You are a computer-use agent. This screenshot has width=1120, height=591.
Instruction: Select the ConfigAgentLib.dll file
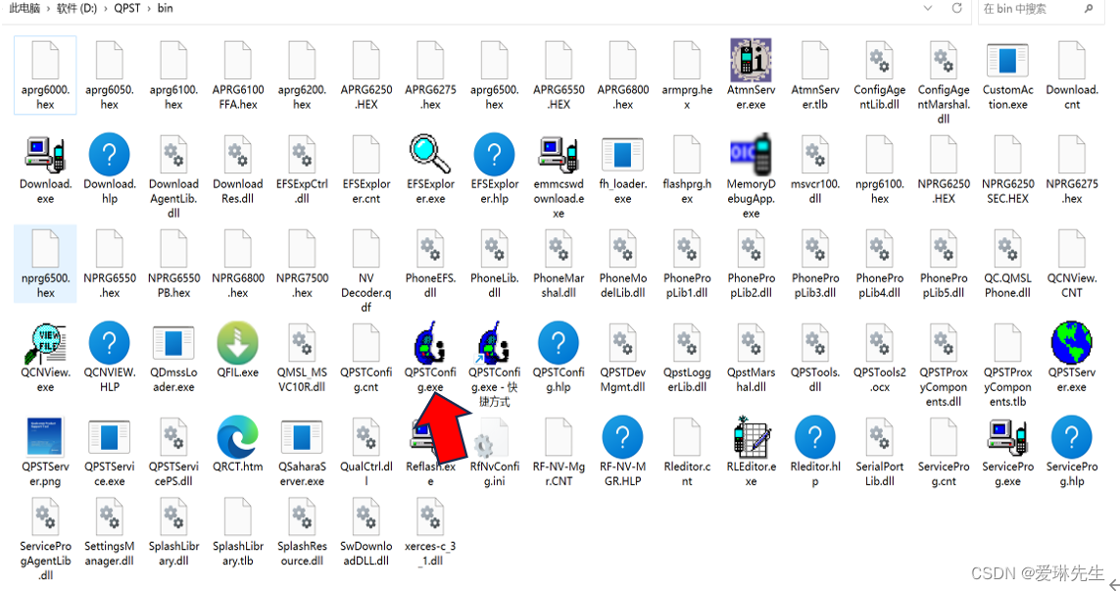[x=879, y=60]
